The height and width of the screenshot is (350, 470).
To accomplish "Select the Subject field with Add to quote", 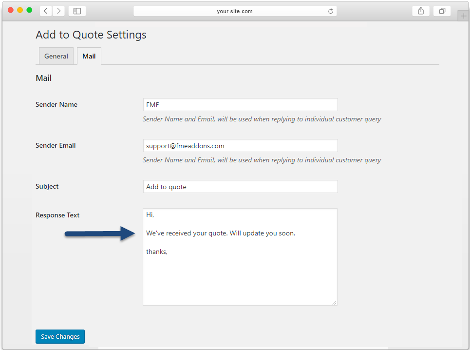I will tap(241, 187).
